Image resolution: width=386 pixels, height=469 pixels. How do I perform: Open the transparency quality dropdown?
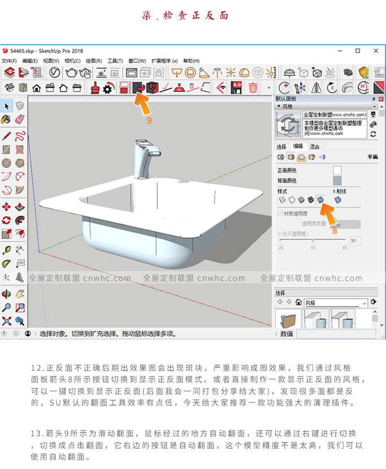tap(345, 224)
